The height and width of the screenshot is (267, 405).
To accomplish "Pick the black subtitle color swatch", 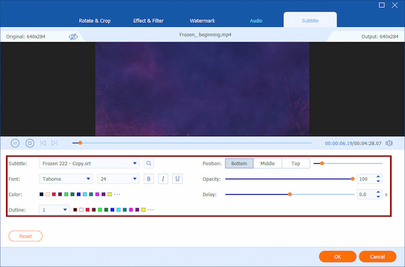I will pos(41,194).
